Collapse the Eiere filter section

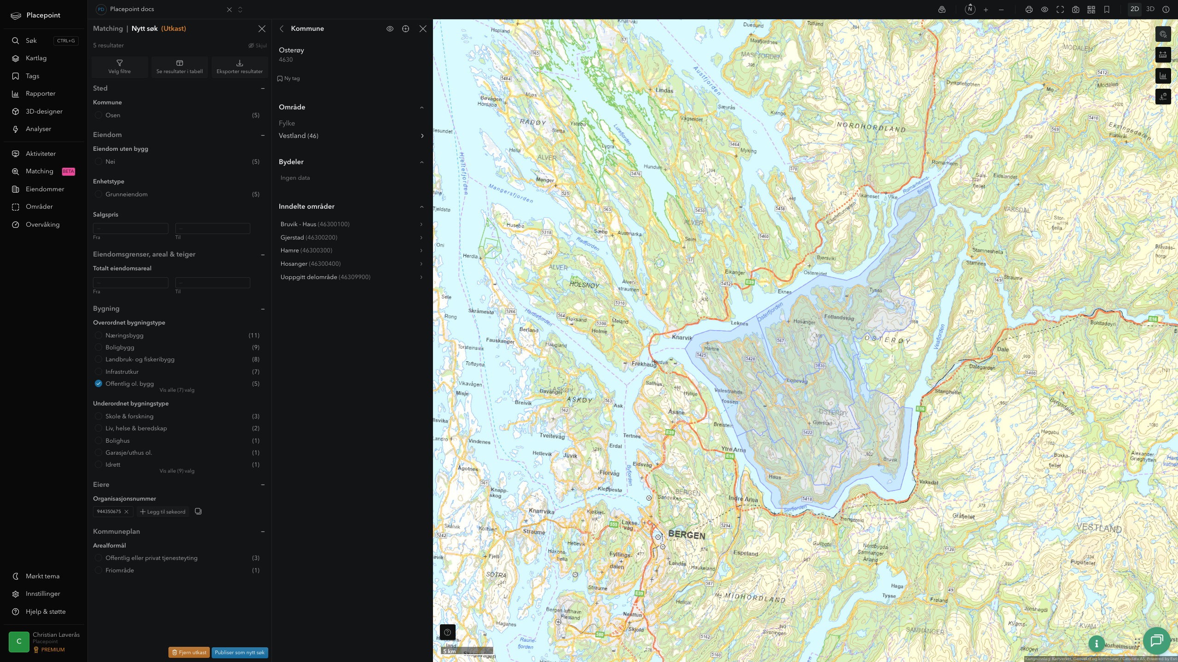click(x=263, y=485)
